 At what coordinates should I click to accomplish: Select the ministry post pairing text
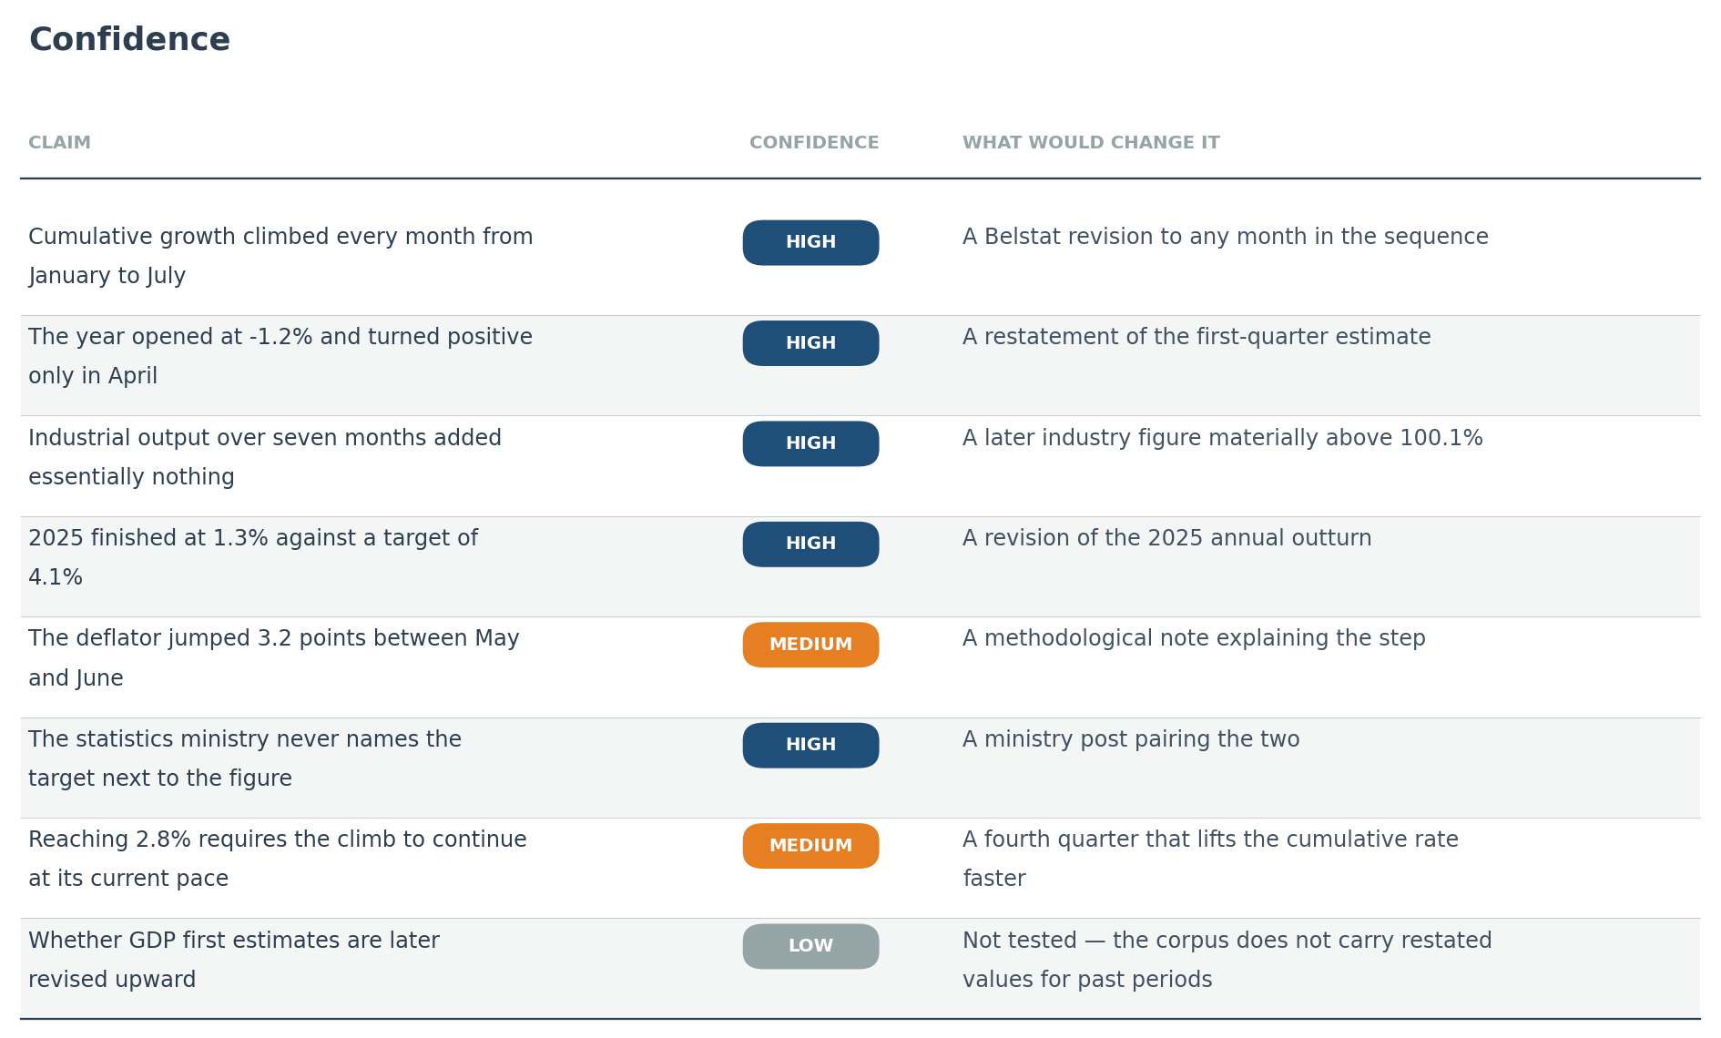coord(1131,739)
